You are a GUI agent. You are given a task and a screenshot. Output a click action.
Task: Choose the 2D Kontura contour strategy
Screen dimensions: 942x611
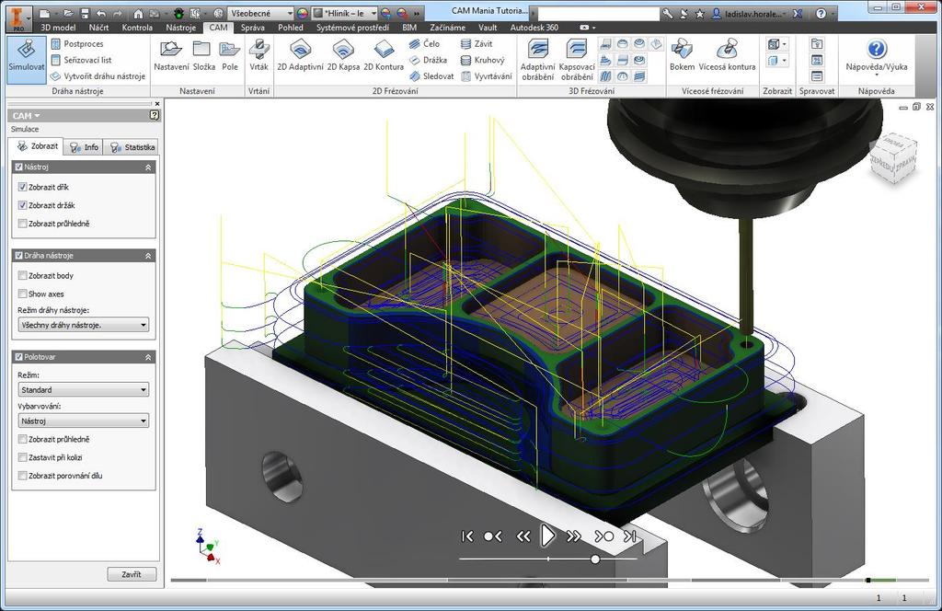[384, 55]
